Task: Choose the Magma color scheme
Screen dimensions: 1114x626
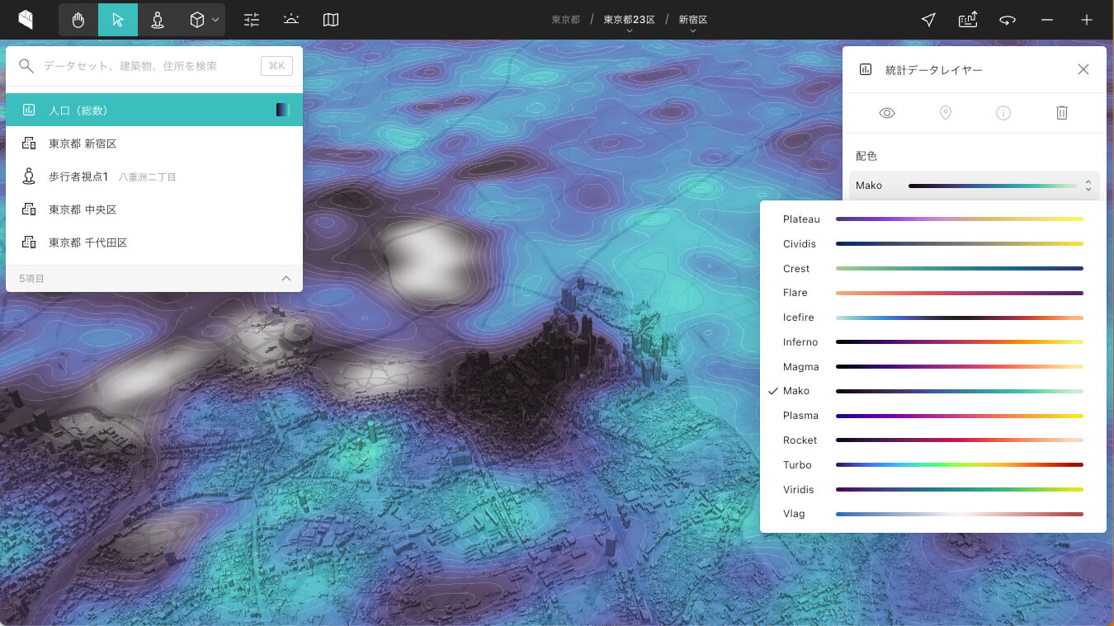Action: tap(932, 367)
